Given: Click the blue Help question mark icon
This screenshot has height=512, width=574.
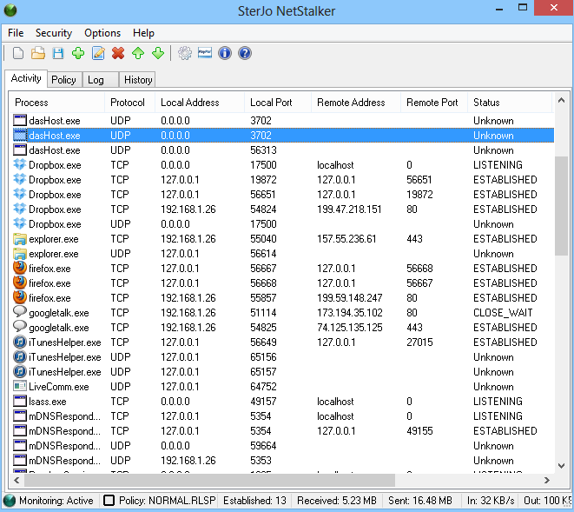Looking at the screenshot, I should 245,54.
